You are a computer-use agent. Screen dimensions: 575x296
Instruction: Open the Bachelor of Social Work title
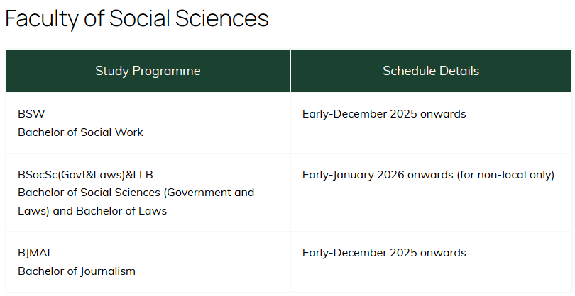pos(80,132)
